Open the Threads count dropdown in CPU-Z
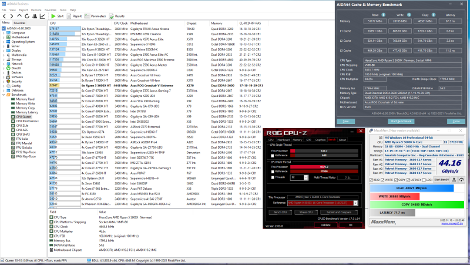This screenshot has height=265, width=470. (x=305, y=177)
